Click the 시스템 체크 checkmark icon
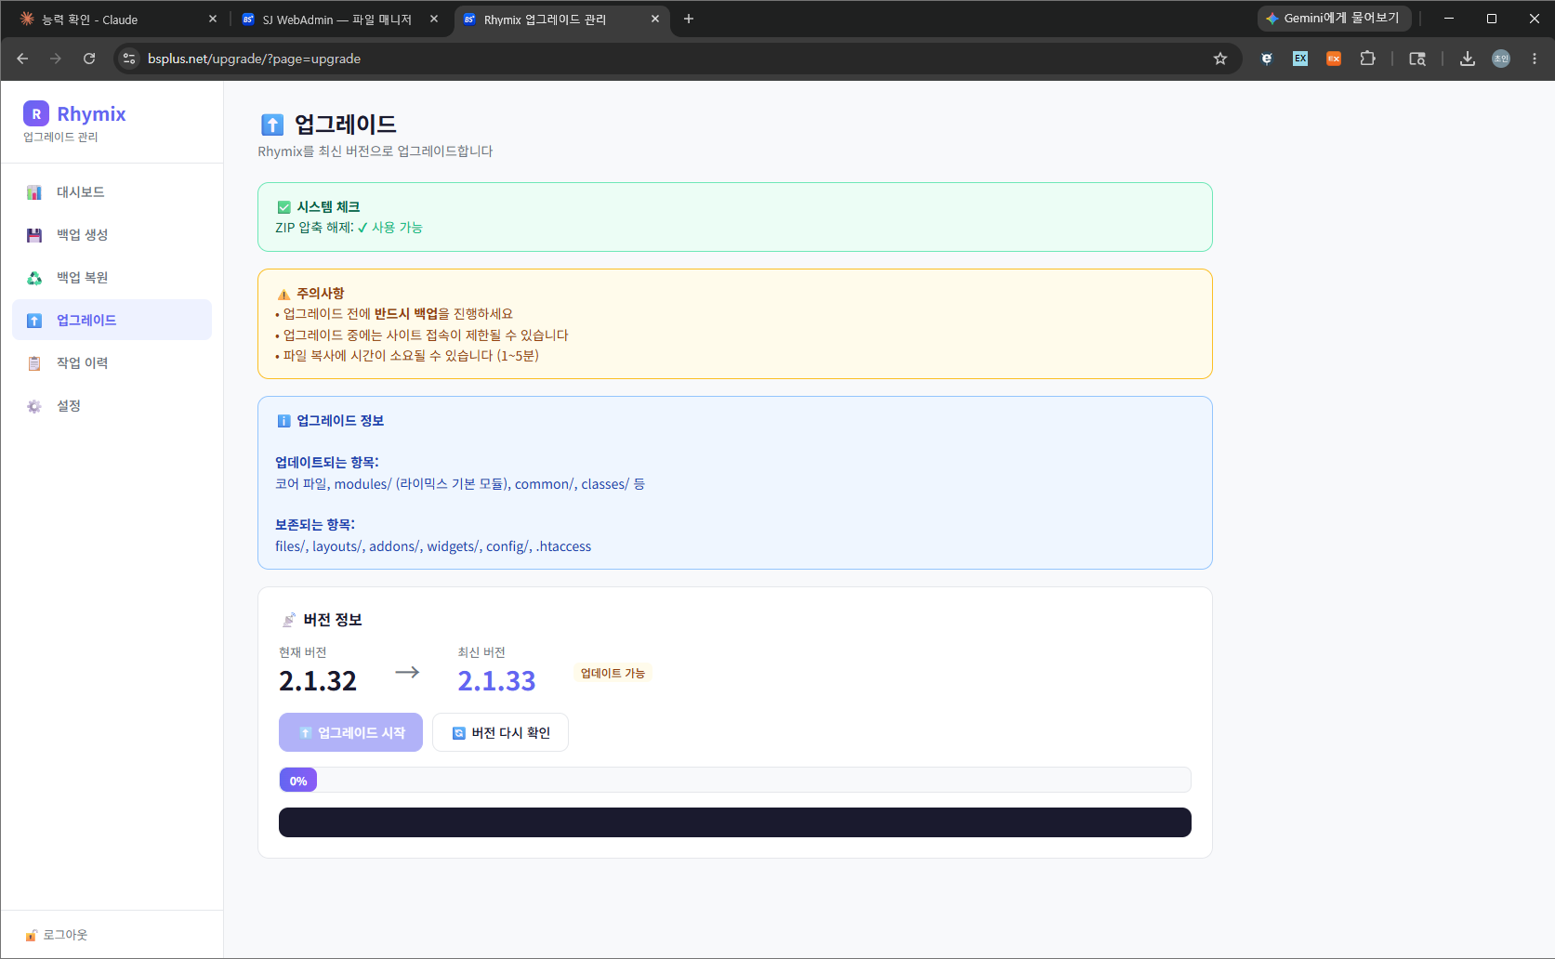This screenshot has width=1555, height=959. [x=283, y=207]
